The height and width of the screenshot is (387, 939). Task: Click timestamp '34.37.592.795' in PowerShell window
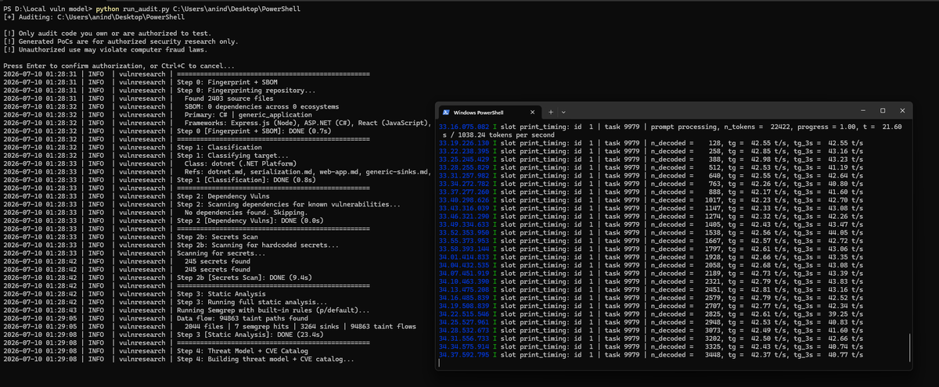point(464,355)
